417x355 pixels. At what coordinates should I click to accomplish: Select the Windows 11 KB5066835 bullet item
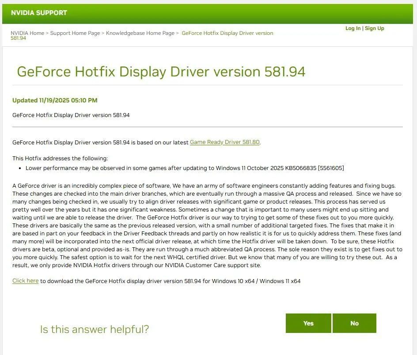[186, 168]
